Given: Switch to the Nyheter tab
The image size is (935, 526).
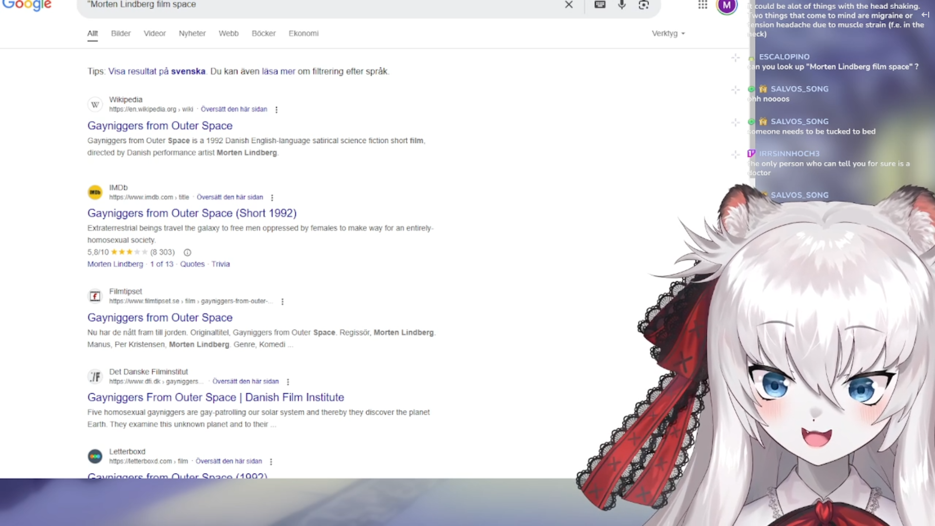Looking at the screenshot, I should coord(192,33).
